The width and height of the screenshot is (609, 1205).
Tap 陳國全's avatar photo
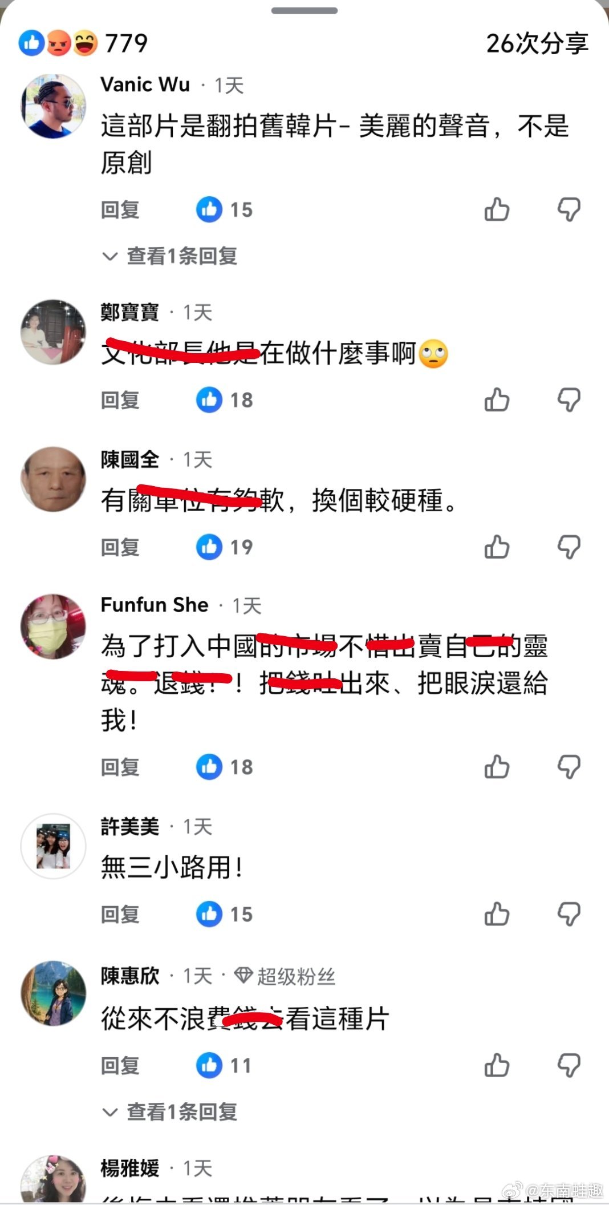pyautogui.click(x=53, y=479)
